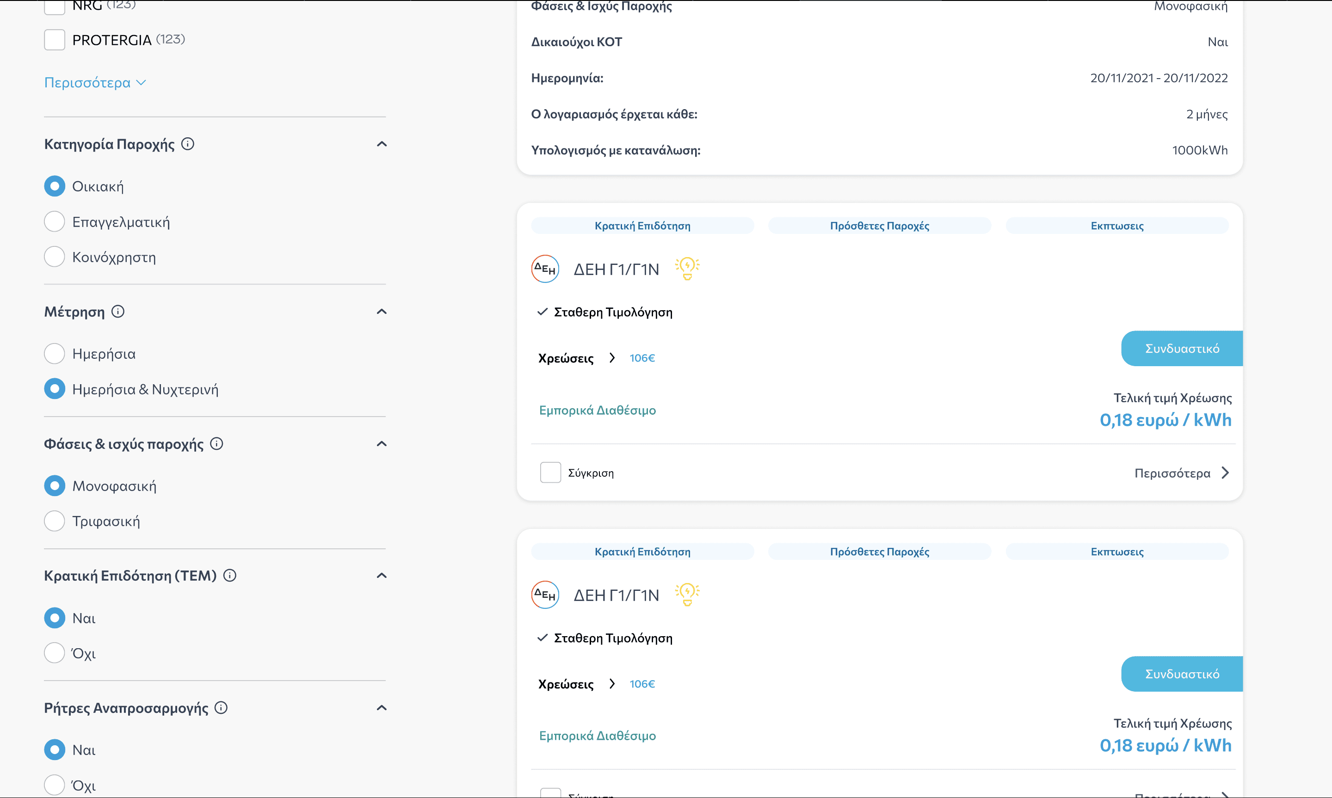Select Ημερήσια & Νυχτερινή metering option
Viewport: 1332px width, 798px height.
54,389
